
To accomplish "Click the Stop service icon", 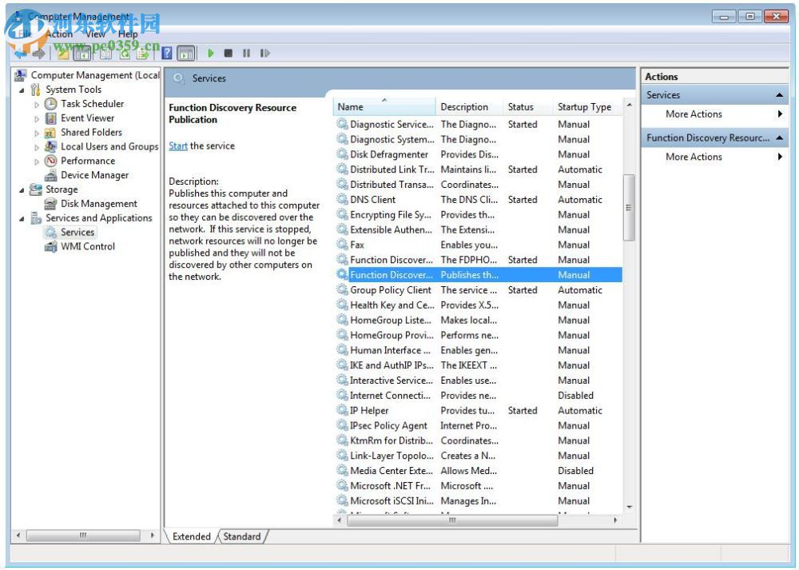I will click(229, 53).
